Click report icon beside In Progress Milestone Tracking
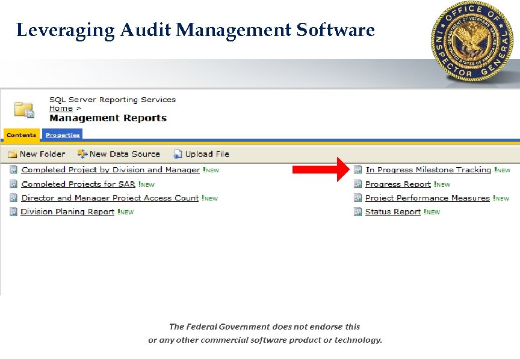 coord(358,169)
